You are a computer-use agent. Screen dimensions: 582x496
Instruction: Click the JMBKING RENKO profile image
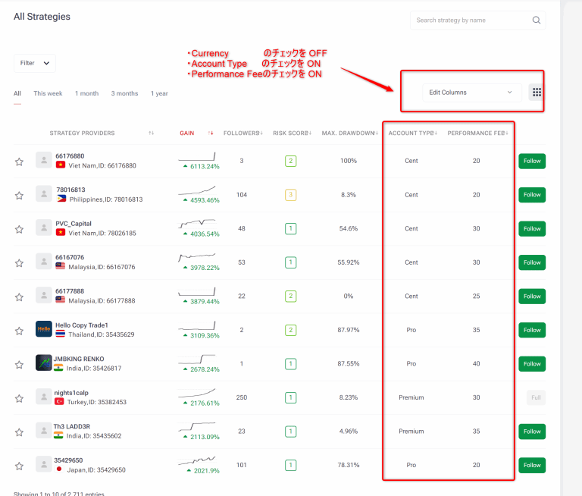44,363
